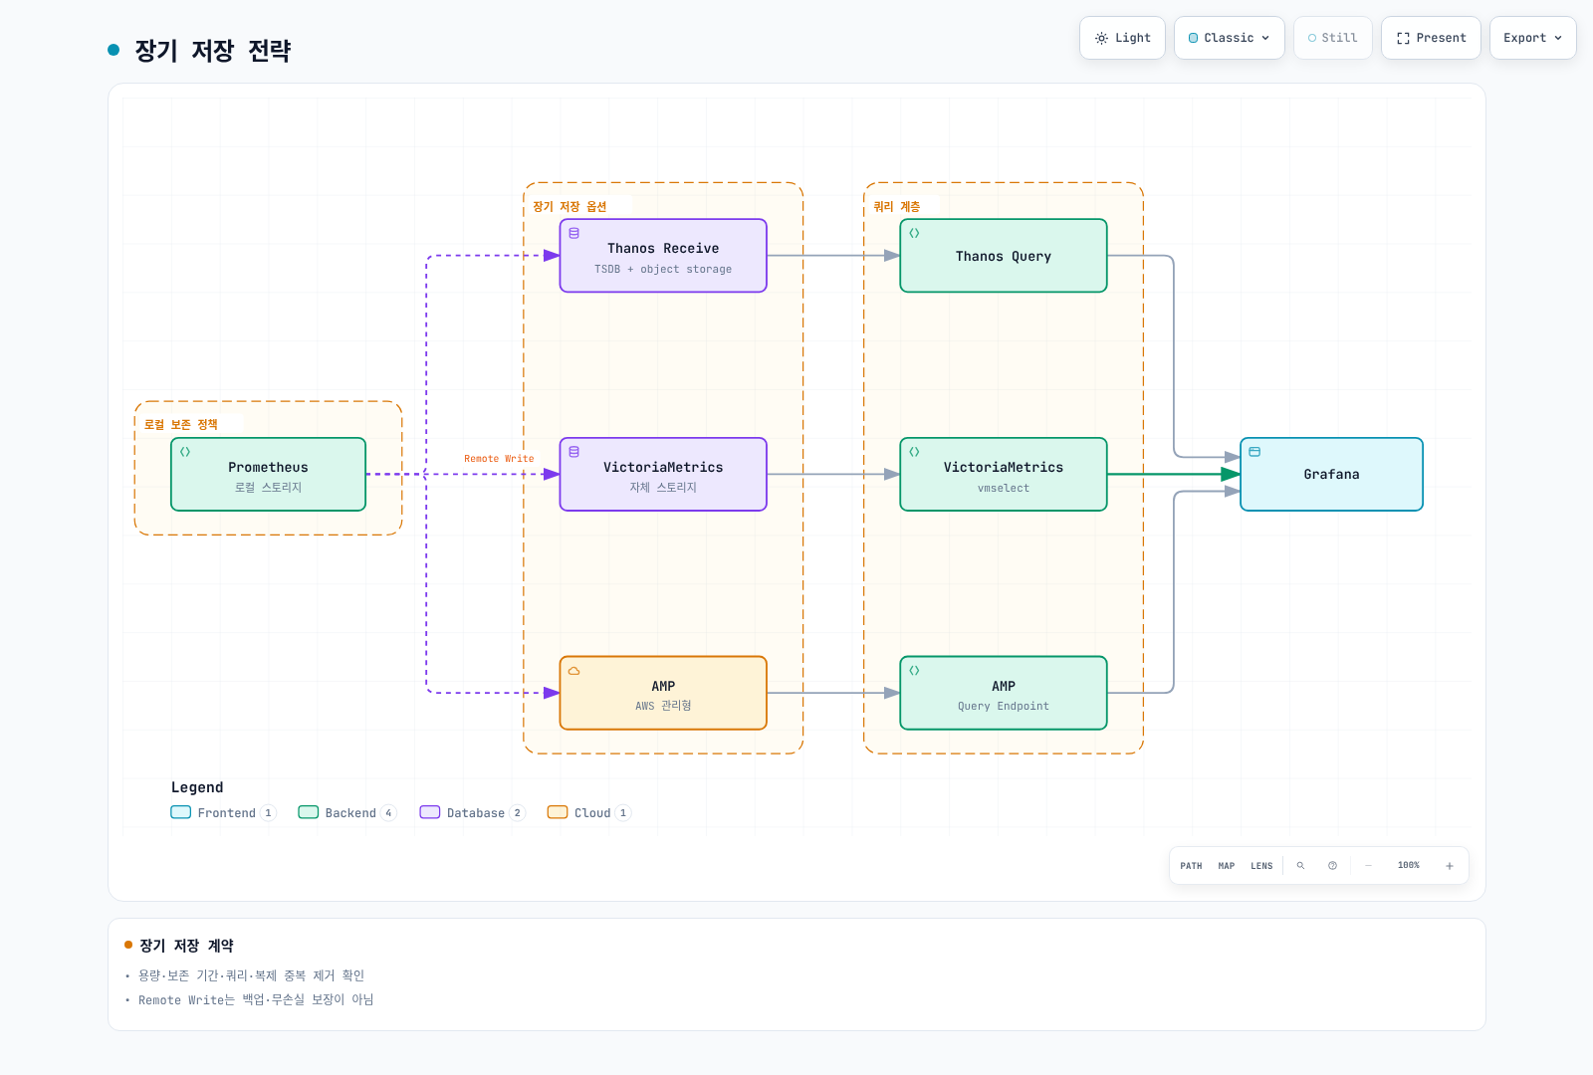The width and height of the screenshot is (1593, 1075).
Task: Toggle the Still animation button
Action: (x=1332, y=38)
